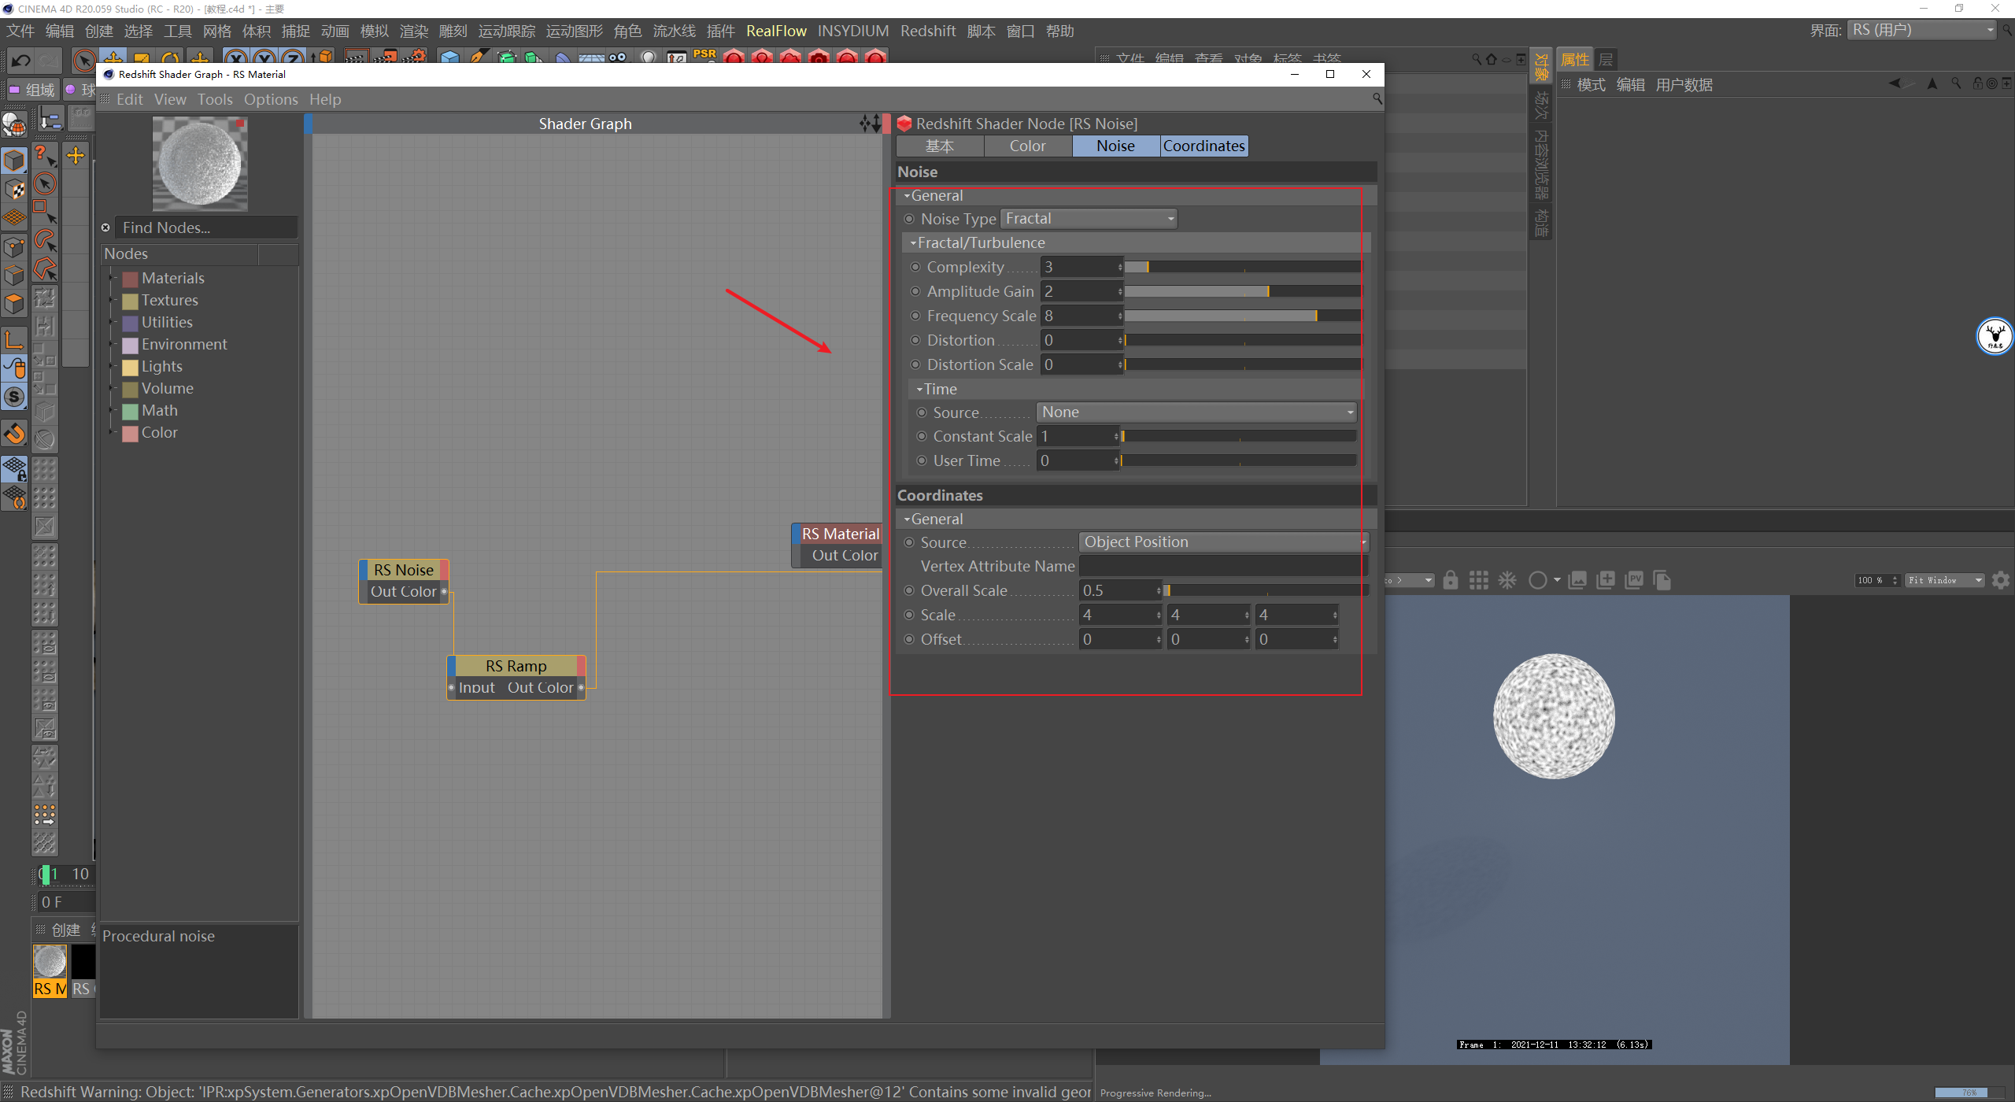This screenshot has width=2015, height=1102.
Task: Open the Tools menu in Shader Graph
Action: coord(214,99)
